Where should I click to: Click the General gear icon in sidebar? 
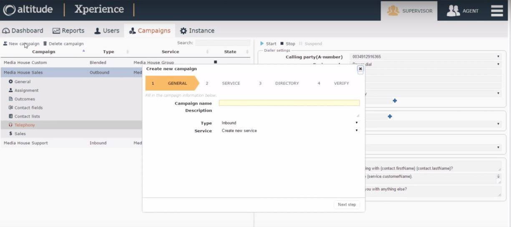[x=11, y=82]
